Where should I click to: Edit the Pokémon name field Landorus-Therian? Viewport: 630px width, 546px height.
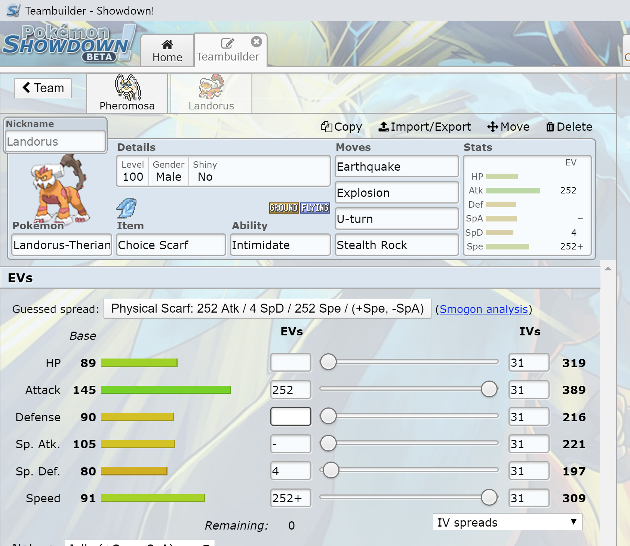(x=62, y=245)
